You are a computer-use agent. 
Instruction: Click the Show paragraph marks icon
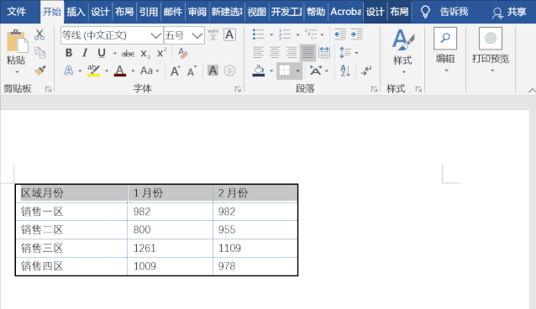(x=366, y=71)
